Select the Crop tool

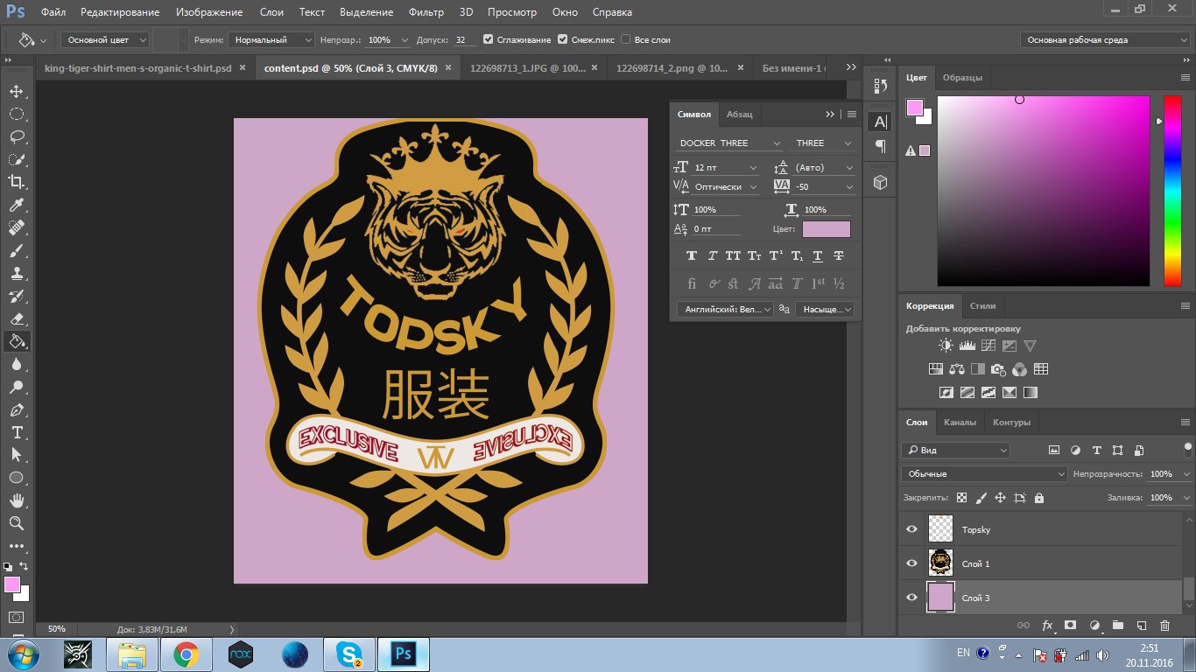tap(16, 182)
